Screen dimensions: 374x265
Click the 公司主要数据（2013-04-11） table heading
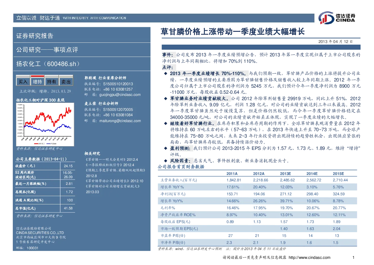click(x=41, y=159)
